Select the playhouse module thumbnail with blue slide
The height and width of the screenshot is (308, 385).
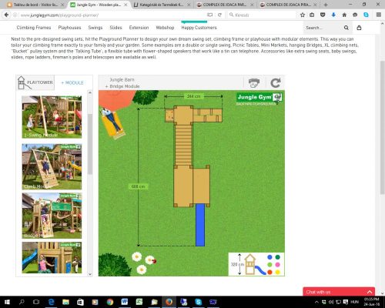(x=52, y=257)
